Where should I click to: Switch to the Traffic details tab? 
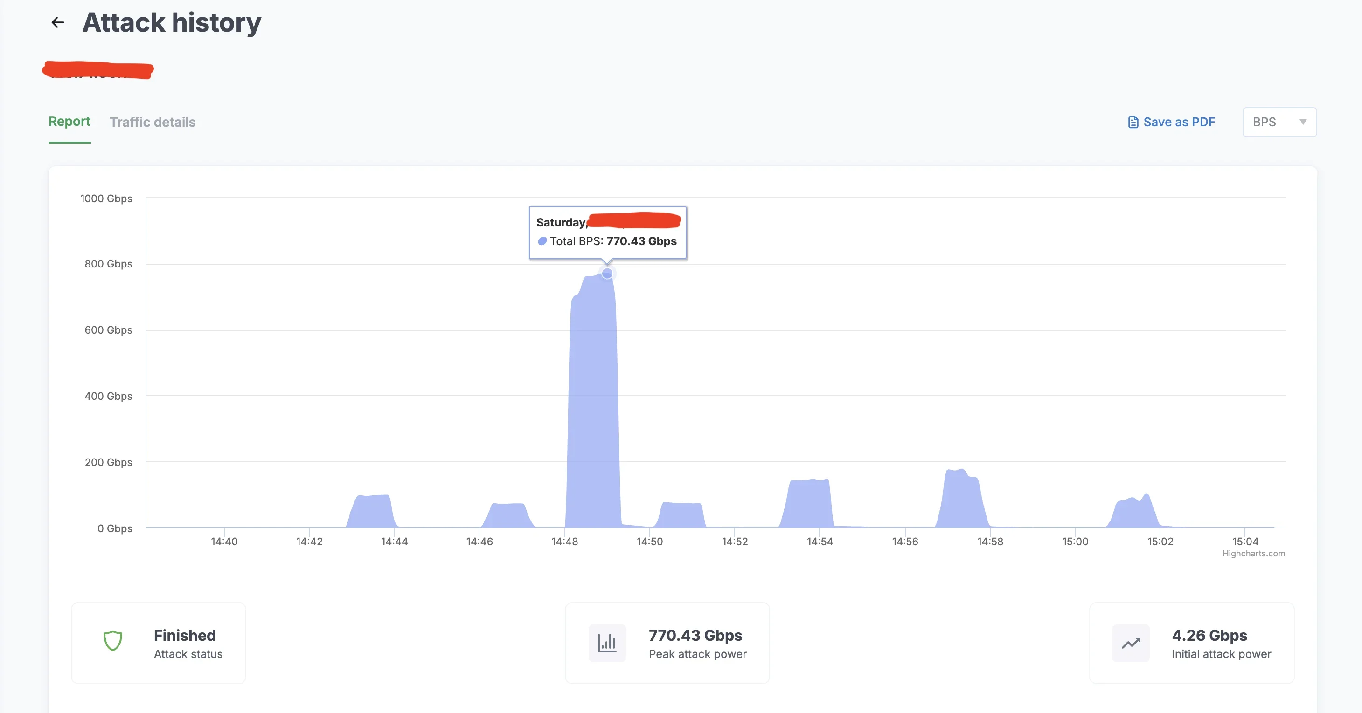152,122
